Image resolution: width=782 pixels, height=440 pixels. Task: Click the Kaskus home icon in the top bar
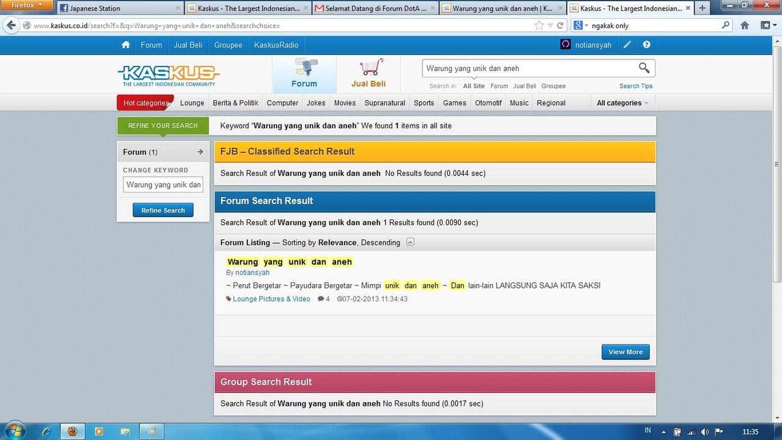pyautogui.click(x=126, y=45)
